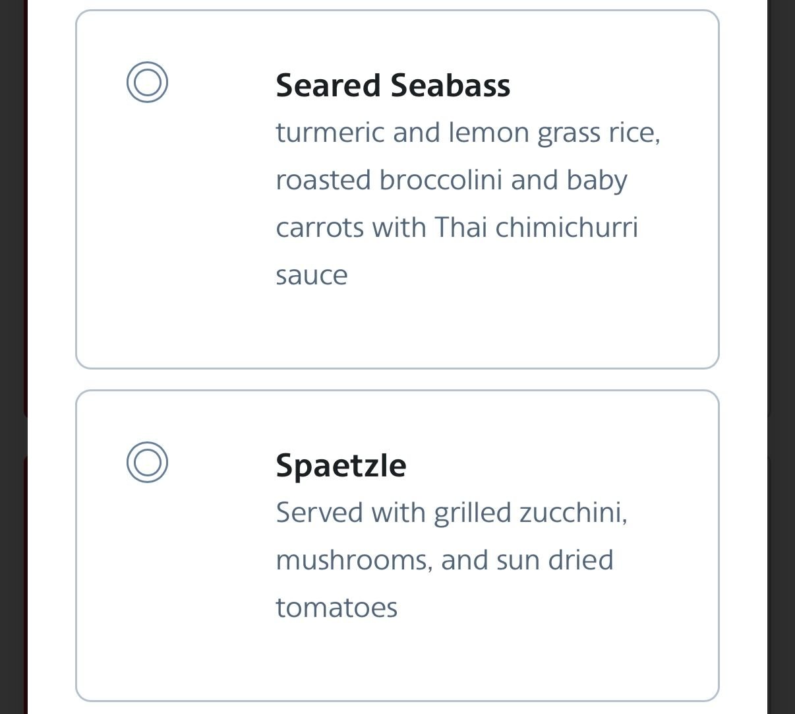Click the word 'sauce' under Seared Seabass
Image resolution: width=795 pixels, height=714 pixels.
[311, 275]
